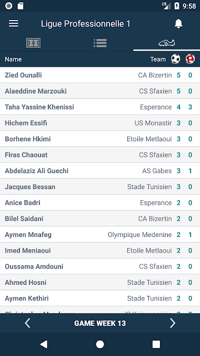Tap the GAME WEEK 13 label

(x=100, y=323)
